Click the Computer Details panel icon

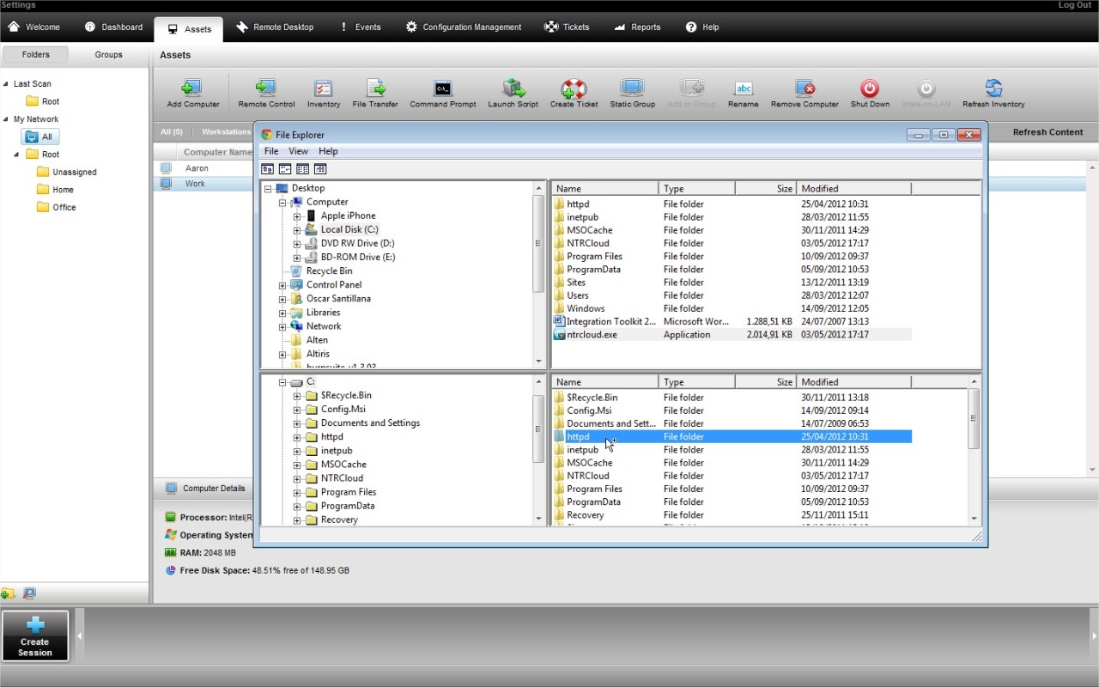click(x=171, y=488)
